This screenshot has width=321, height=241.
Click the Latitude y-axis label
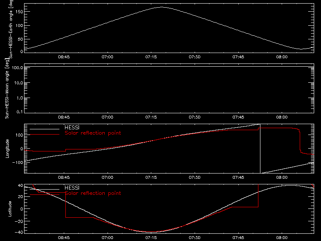(x=10, y=209)
